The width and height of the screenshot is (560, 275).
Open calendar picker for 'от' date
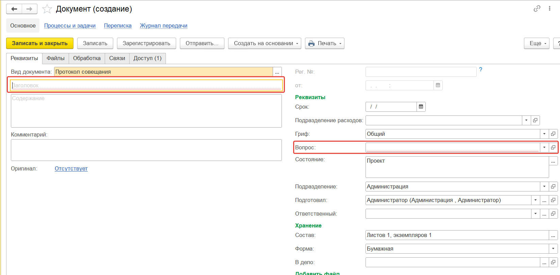point(438,85)
